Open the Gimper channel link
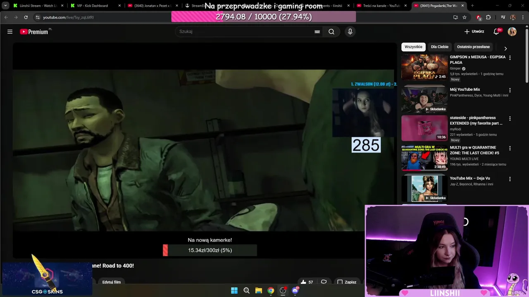This screenshot has width=529, height=297. tap(455, 68)
